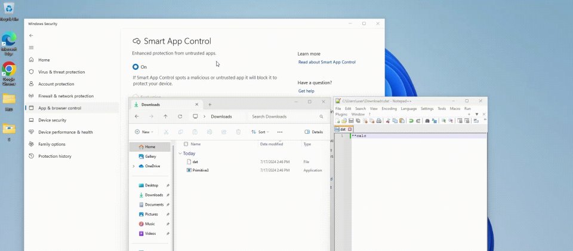
Task: Open the Language menu in Notepad++
Action: point(409,109)
